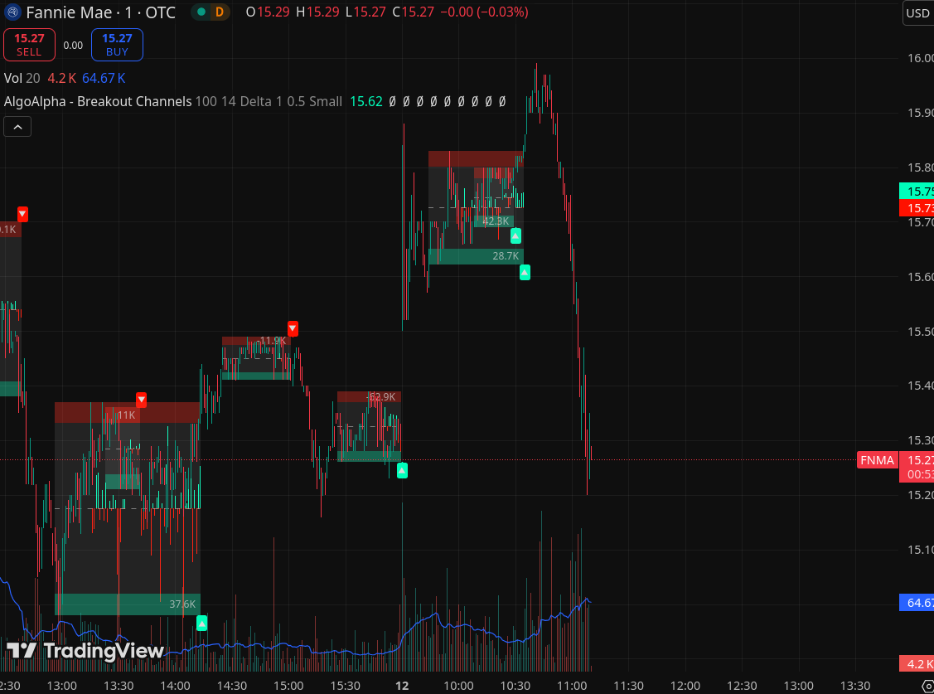The image size is (934, 694).
Task: Click the green up-arrow signal right of 37.6K
Action: 202,624
